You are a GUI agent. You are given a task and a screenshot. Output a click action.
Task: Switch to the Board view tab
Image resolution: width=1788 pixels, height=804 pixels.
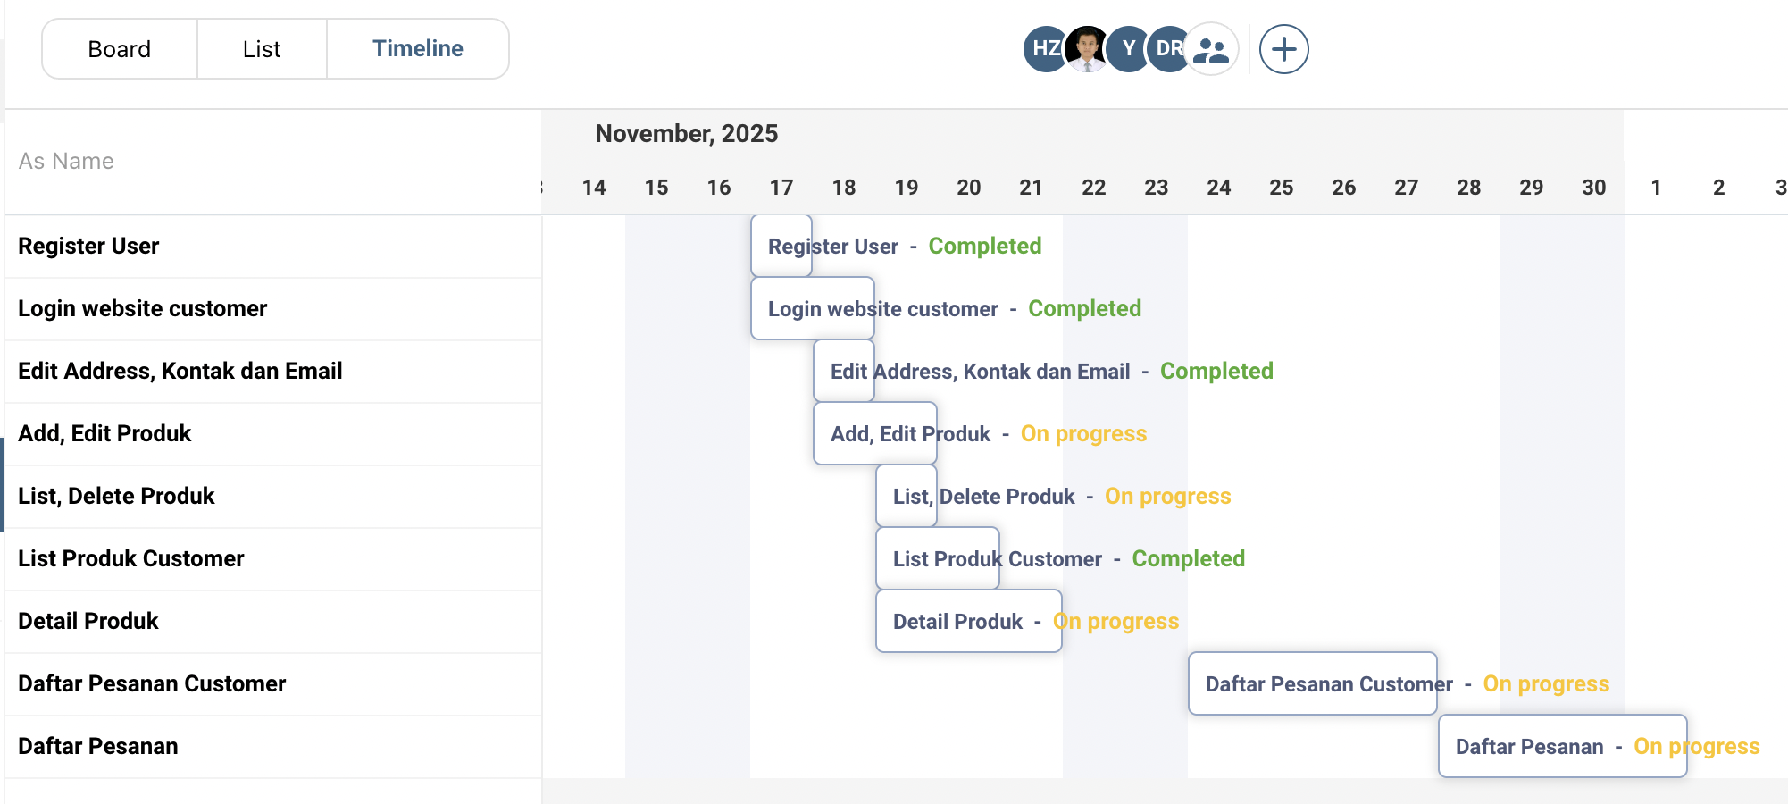pos(120,49)
